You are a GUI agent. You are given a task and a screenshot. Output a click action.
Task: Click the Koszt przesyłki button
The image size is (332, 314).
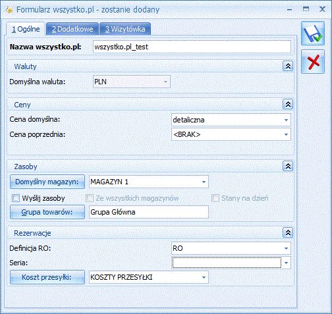pos(47,277)
